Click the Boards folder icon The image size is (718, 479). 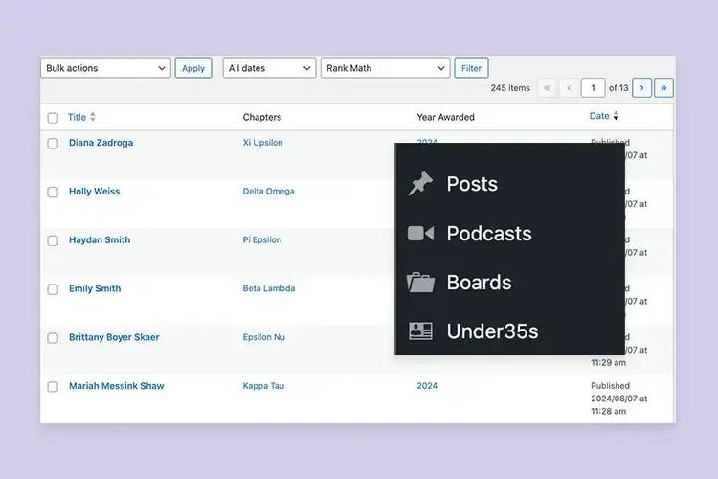tap(420, 283)
